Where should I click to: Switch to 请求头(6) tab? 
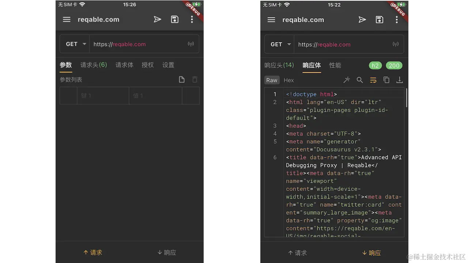94,65
